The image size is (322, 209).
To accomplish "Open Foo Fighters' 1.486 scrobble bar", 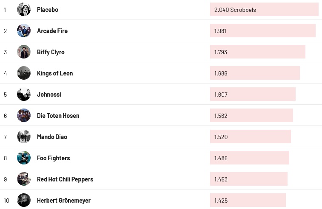I will (x=249, y=158).
